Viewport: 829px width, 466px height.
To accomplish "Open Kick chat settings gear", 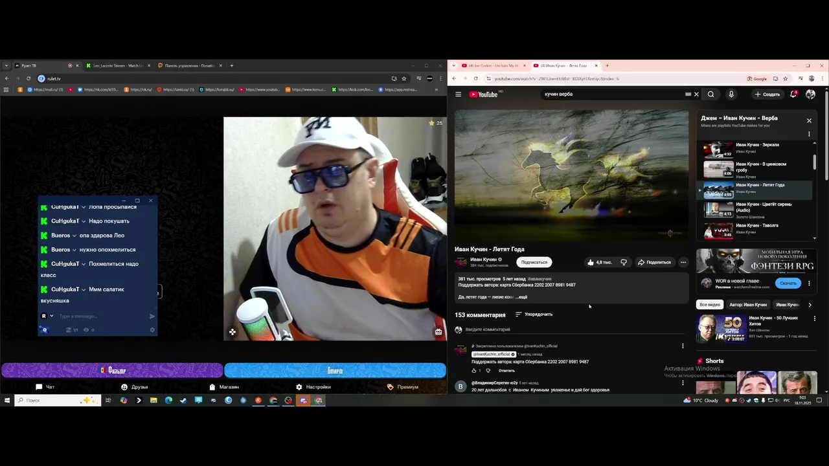I will (x=153, y=330).
